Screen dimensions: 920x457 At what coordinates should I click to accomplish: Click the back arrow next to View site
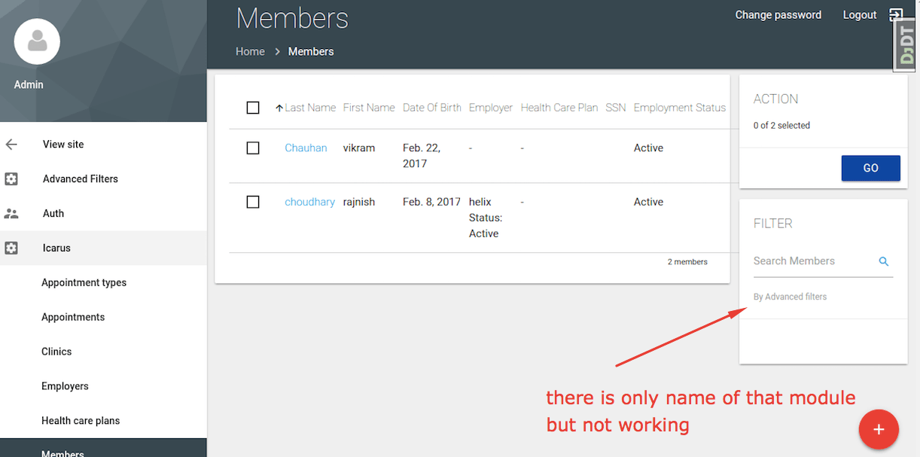tap(11, 144)
